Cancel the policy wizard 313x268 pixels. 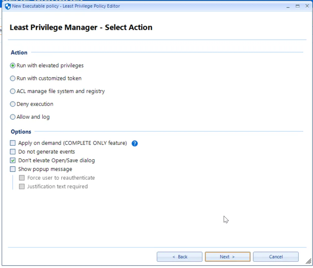pos(276,257)
